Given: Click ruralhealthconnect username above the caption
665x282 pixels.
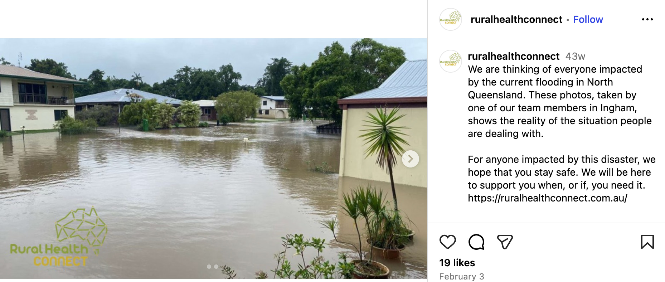Looking at the screenshot, I should click(x=514, y=56).
